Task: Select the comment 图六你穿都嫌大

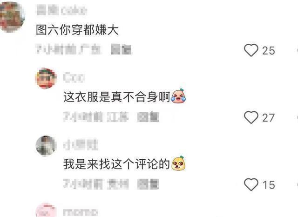Action: pyautogui.click(x=77, y=30)
